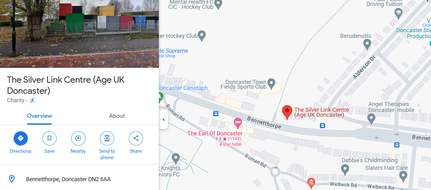The width and height of the screenshot is (431, 190).
Task: Open Nearby search icon
Action: (x=78, y=138)
